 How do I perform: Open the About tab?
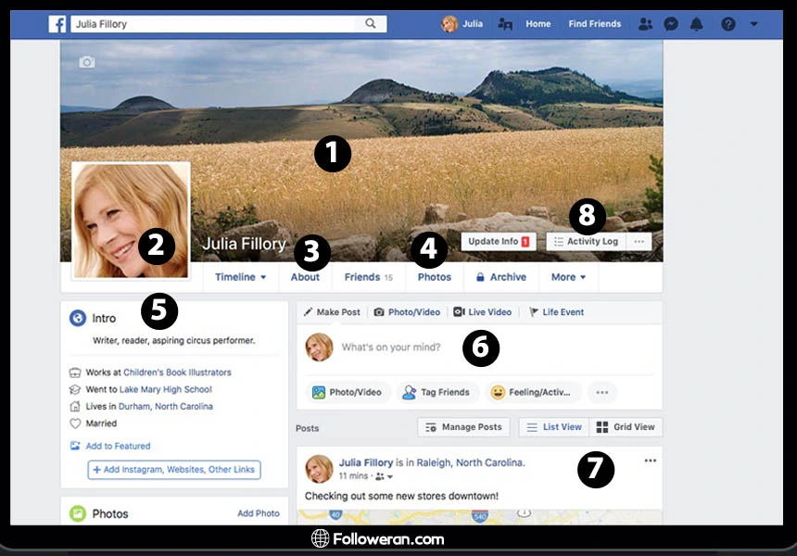coord(305,277)
